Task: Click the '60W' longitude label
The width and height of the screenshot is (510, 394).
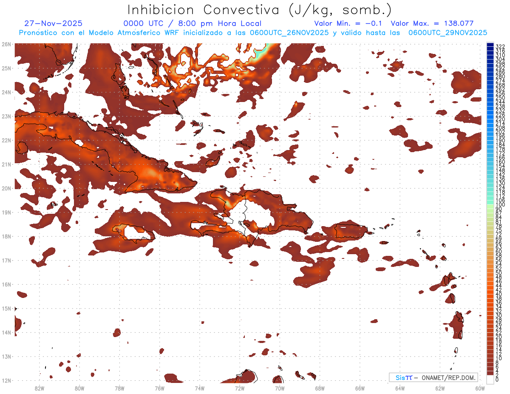Action: (x=480, y=388)
